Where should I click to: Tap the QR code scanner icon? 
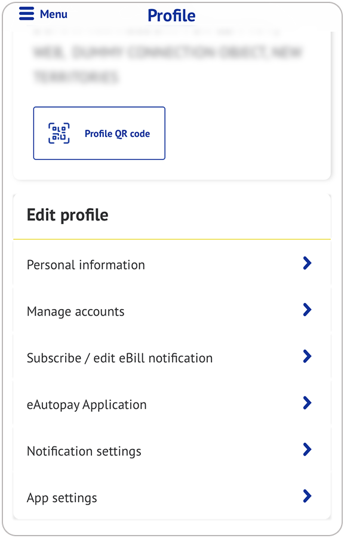coord(59,133)
